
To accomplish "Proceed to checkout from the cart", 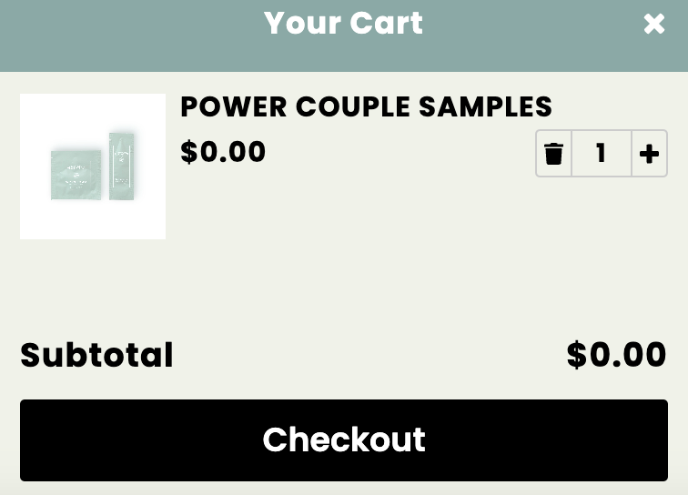I will click(343, 439).
